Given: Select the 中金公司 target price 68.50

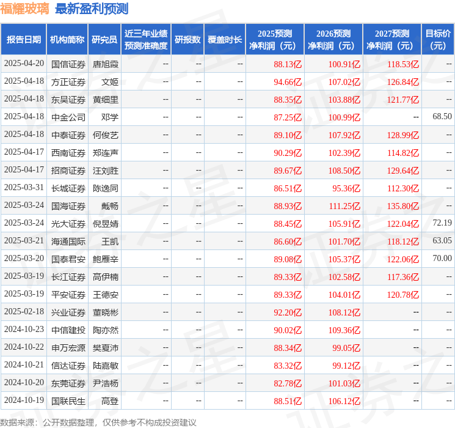Looking at the screenshot, I should (442, 117).
